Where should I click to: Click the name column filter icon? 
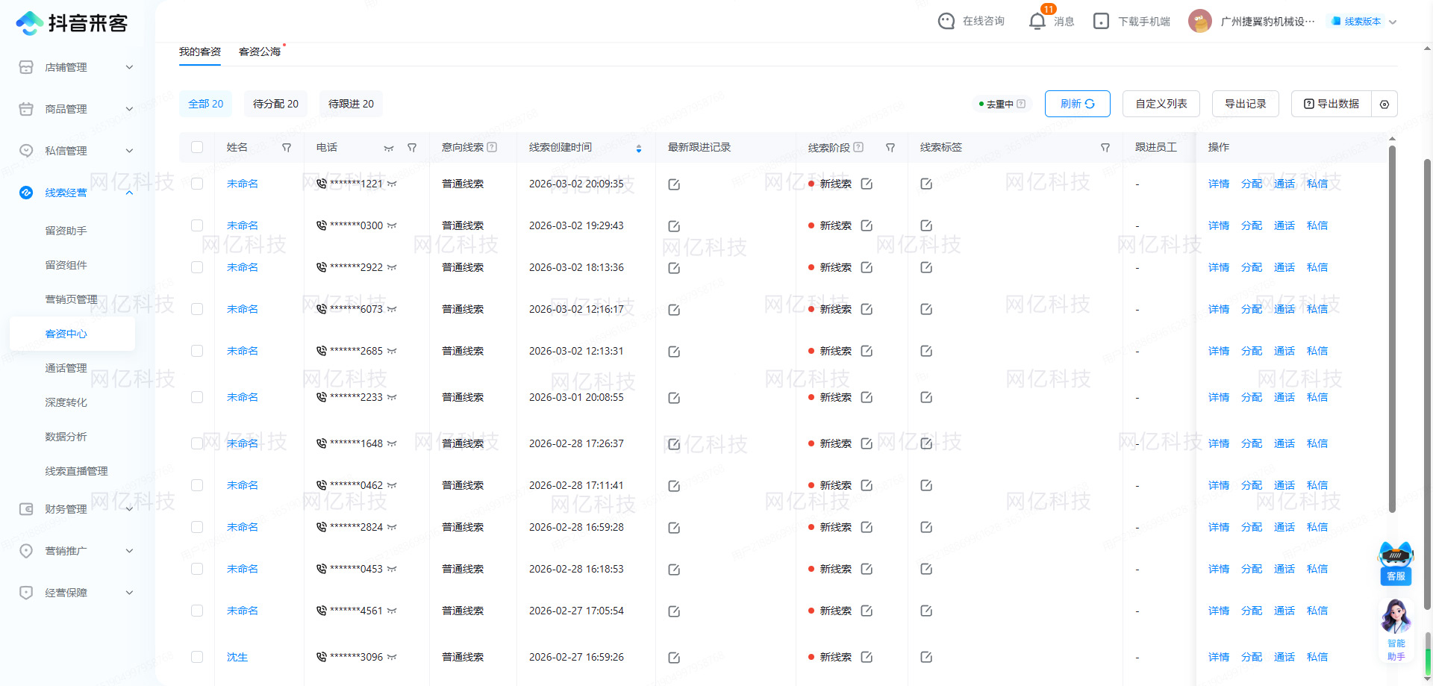click(x=287, y=148)
